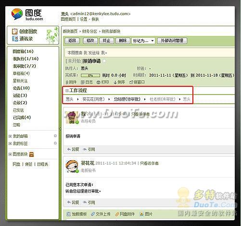Click the orange icon beside 图度版块
The image size is (241, 226).
(x=32, y=155)
